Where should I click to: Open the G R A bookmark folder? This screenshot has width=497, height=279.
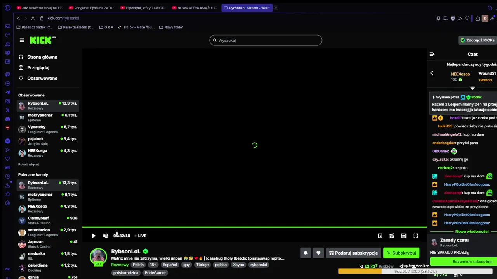[x=106, y=27]
